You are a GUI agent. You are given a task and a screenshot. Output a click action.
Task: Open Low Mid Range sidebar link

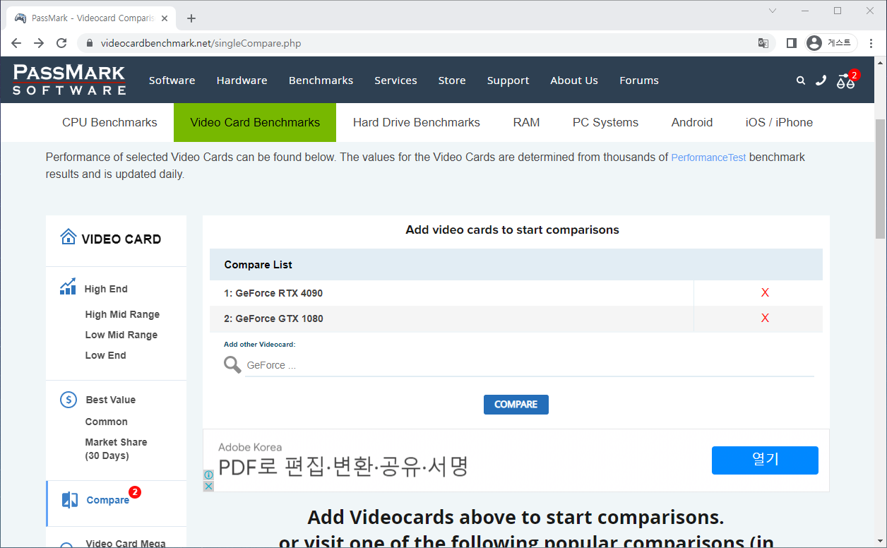click(121, 335)
